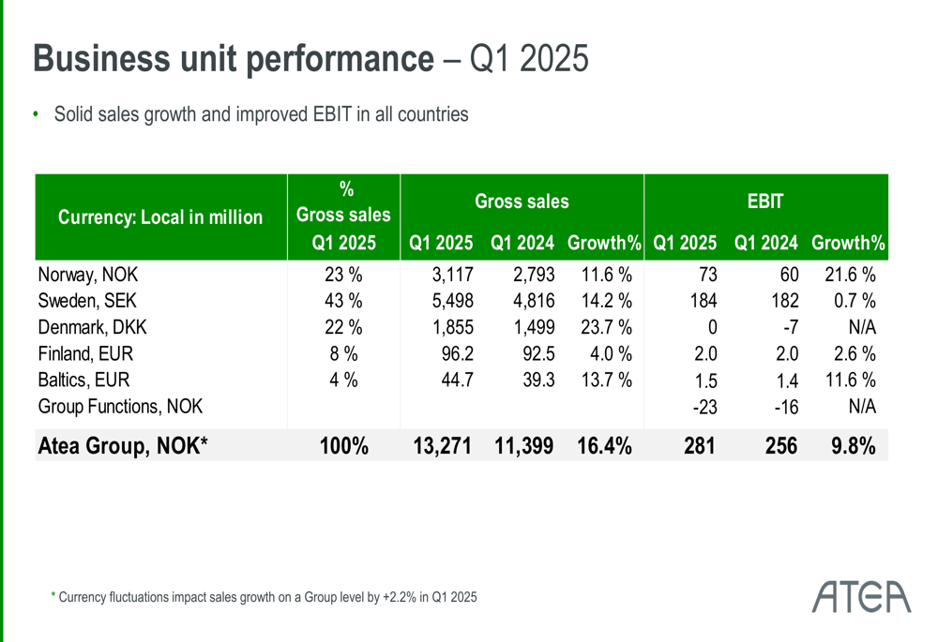938x642 pixels.
Task: Click 'Q1 2024' header under Gross sales
Action: 522,243
